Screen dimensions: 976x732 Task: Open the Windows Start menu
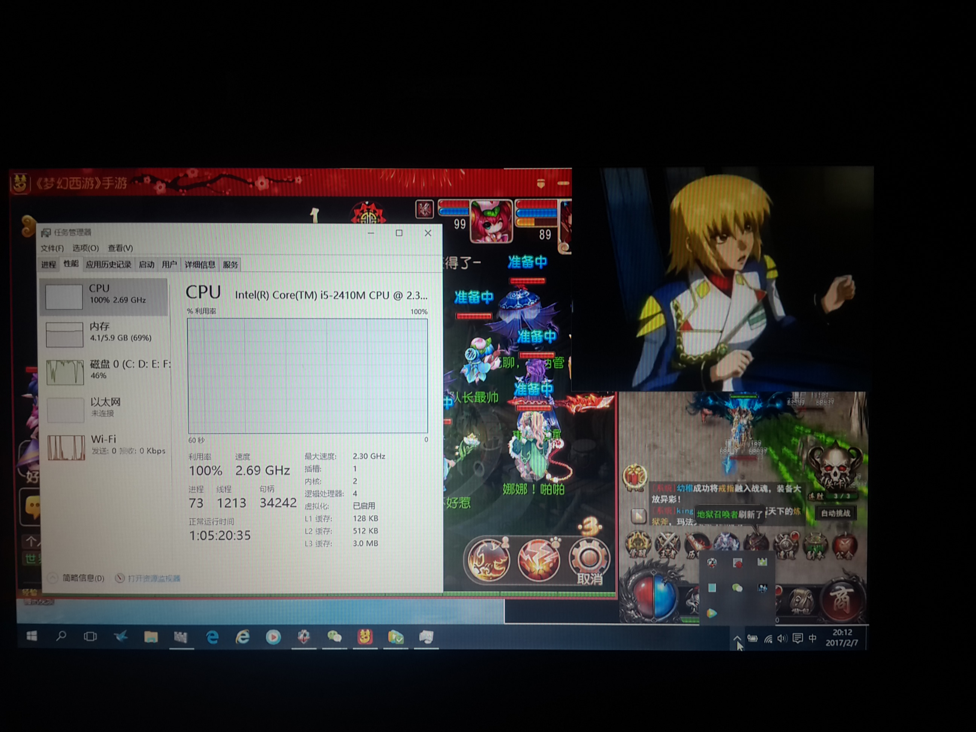tap(32, 636)
